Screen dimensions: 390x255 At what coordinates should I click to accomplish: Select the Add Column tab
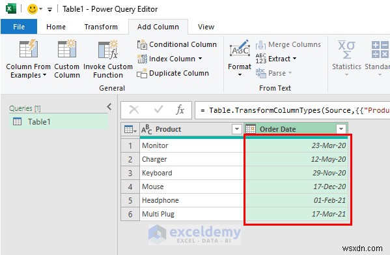(x=158, y=27)
